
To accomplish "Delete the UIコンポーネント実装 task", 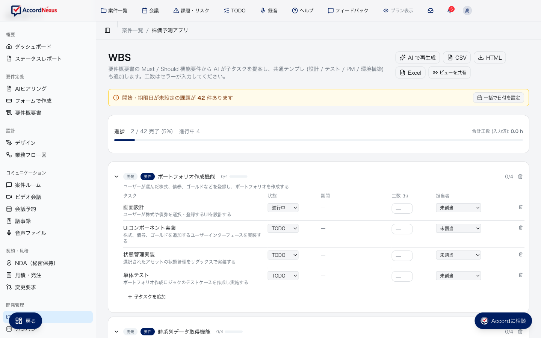I will pyautogui.click(x=521, y=228).
